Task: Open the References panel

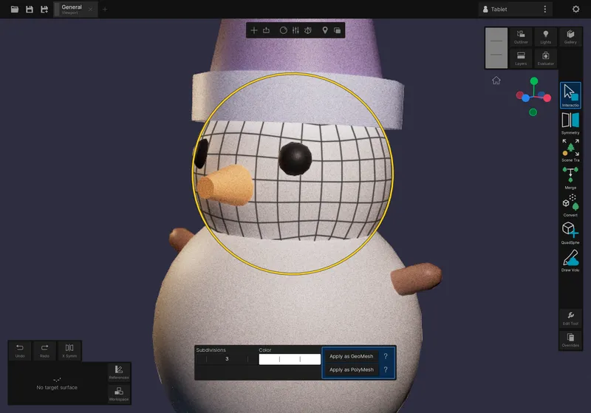Action: tap(119, 372)
